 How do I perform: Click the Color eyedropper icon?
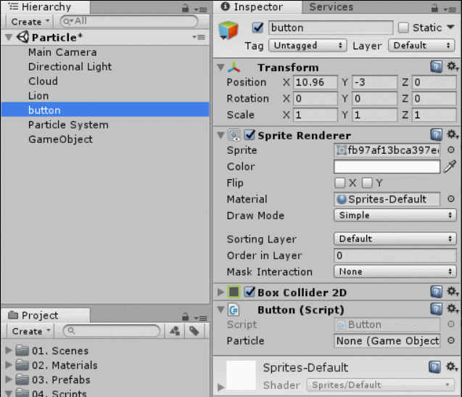[450, 166]
